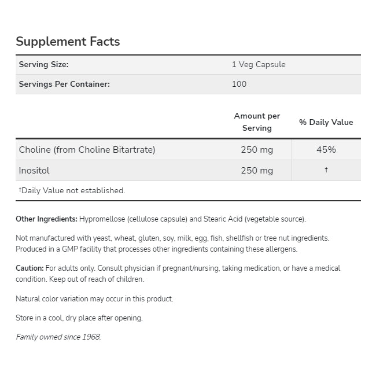Click the 250 mg amount for Inositol
The width and height of the screenshot is (376, 376).
[257, 171]
